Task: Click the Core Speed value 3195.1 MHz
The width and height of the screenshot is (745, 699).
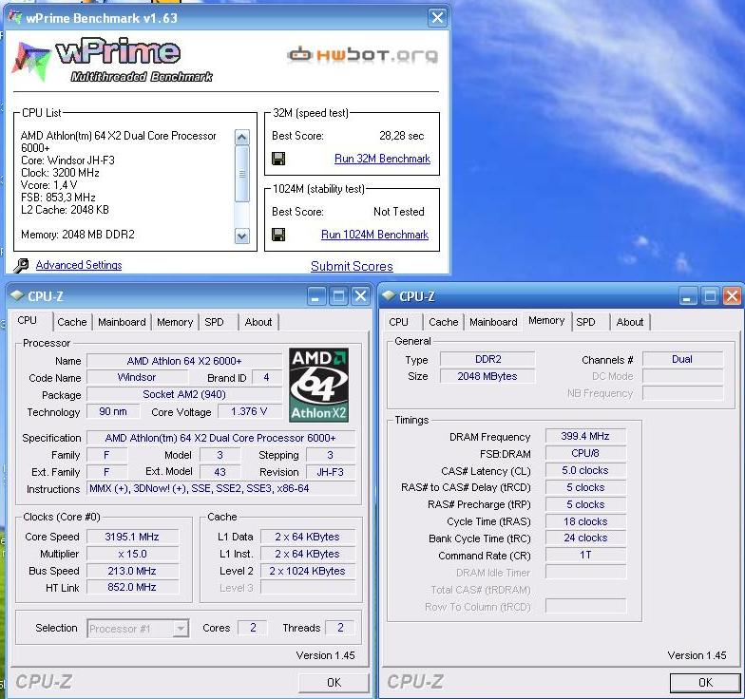Action: coord(132,537)
